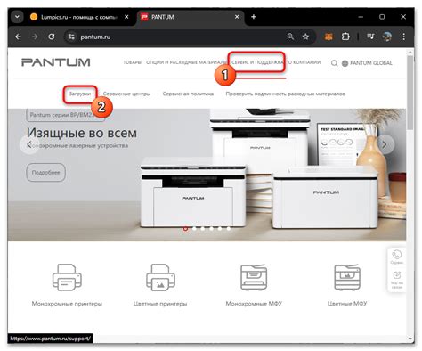422x351 pixels.
Task: Go back to the previous page
Action: coord(18,37)
